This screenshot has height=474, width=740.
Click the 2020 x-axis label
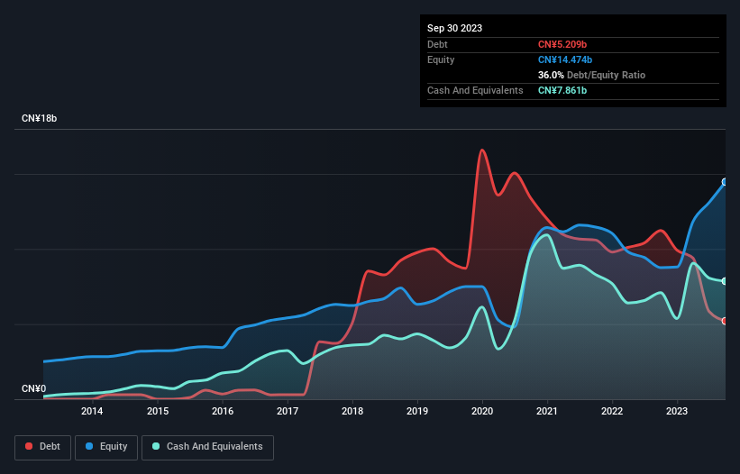pos(482,411)
